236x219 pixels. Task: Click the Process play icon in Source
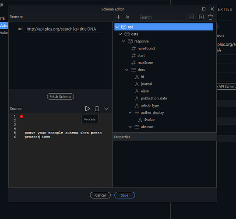87,109
